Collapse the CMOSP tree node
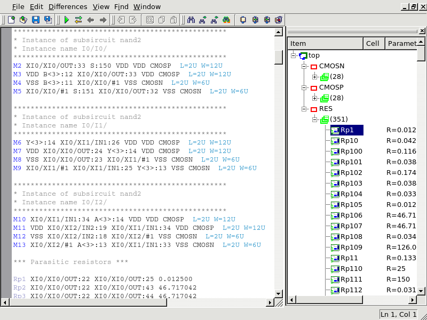The width and height of the screenshot is (427, 320). [304, 87]
